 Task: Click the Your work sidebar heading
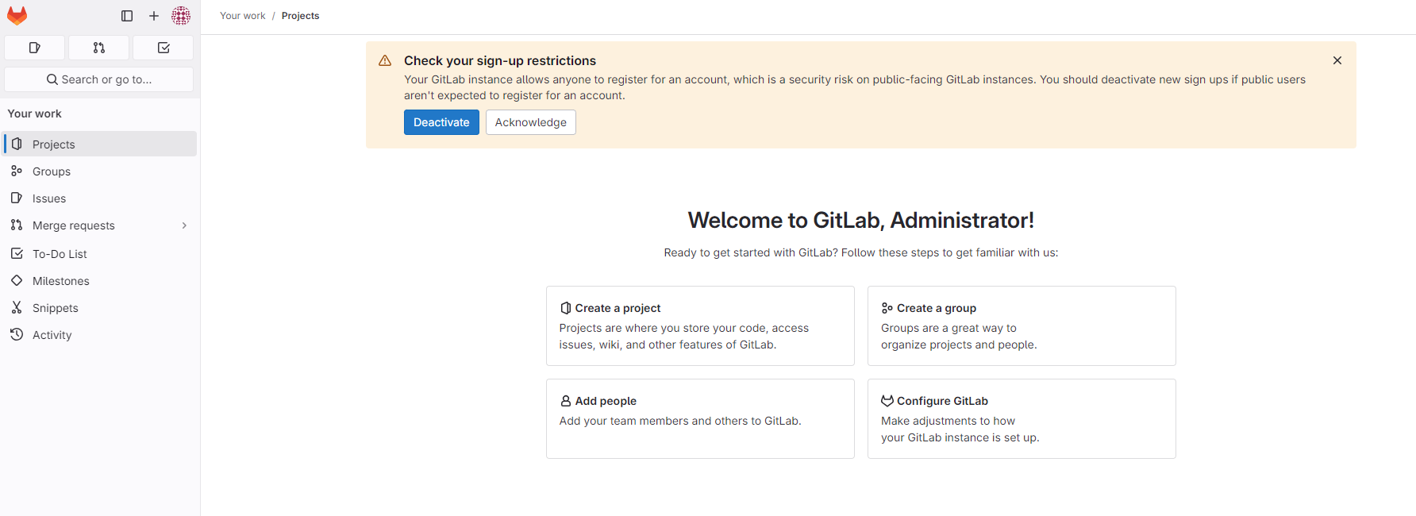click(35, 114)
